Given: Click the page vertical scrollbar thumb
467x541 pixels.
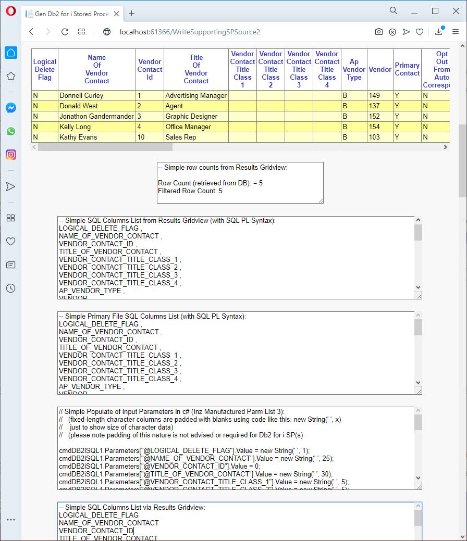Looking at the screenshot, I should (x=462, y=161).
